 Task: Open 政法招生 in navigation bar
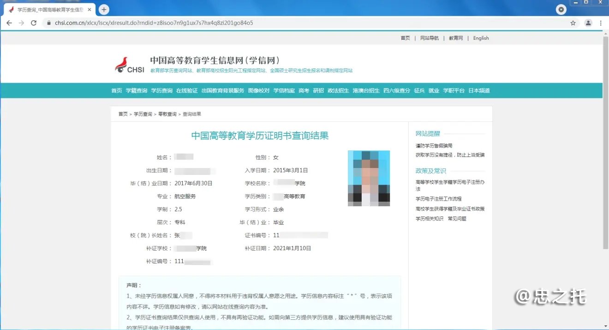338,90
